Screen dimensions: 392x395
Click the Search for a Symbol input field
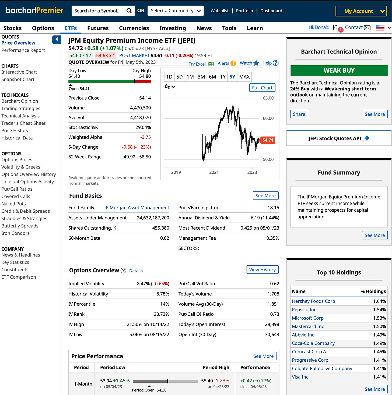(100, 10)
